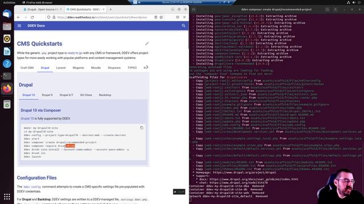
Task: Click the DDEV Docs header title
Action: tap(36, 25)
